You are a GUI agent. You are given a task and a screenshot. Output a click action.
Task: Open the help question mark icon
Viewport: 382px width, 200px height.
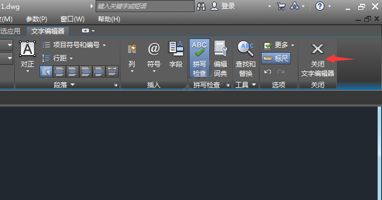[x=320, y=6]
